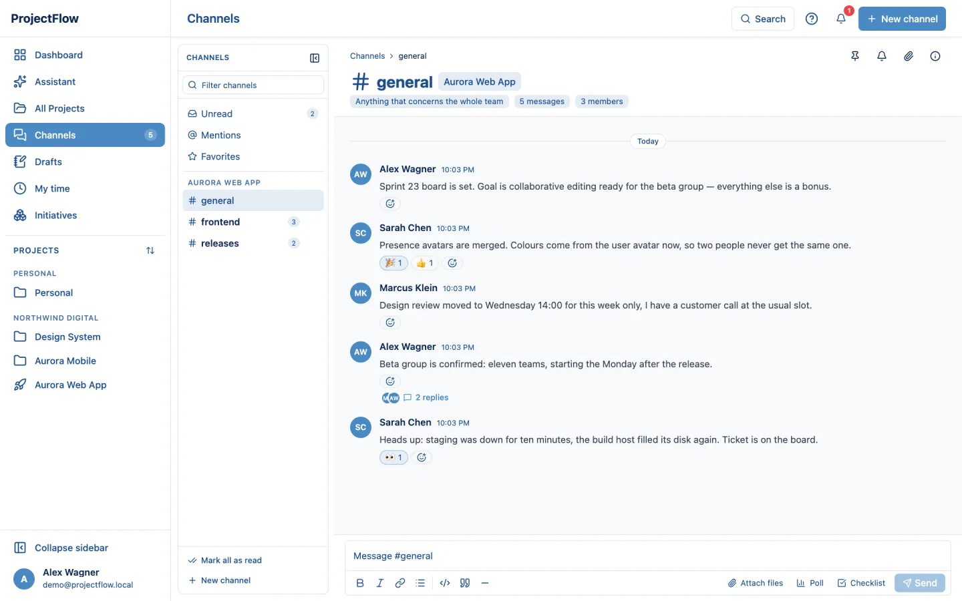The width and height of the screenshot is (962, 601).
Task: Click the Filter channels input field
Action: point(253,85)
